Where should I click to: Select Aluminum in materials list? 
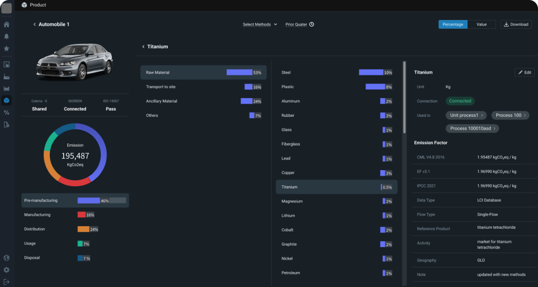337,101
